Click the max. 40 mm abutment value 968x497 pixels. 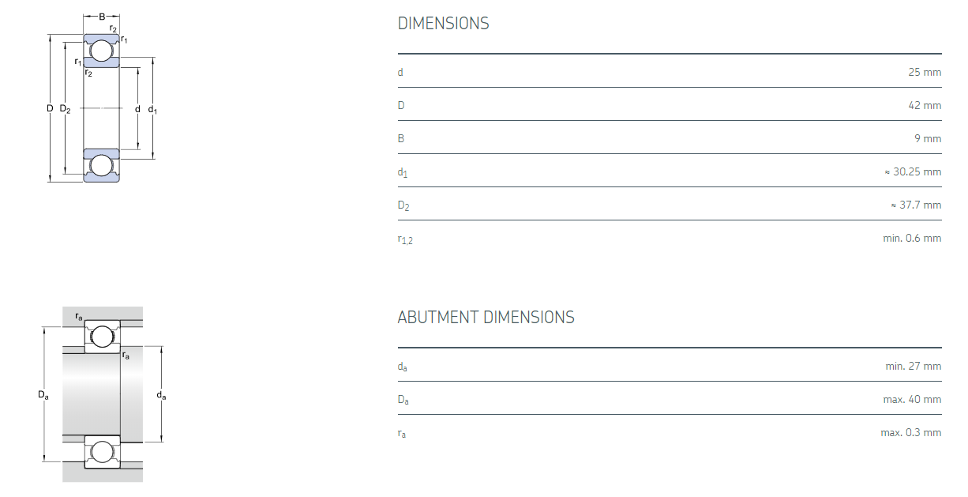(x=912, y=399)
